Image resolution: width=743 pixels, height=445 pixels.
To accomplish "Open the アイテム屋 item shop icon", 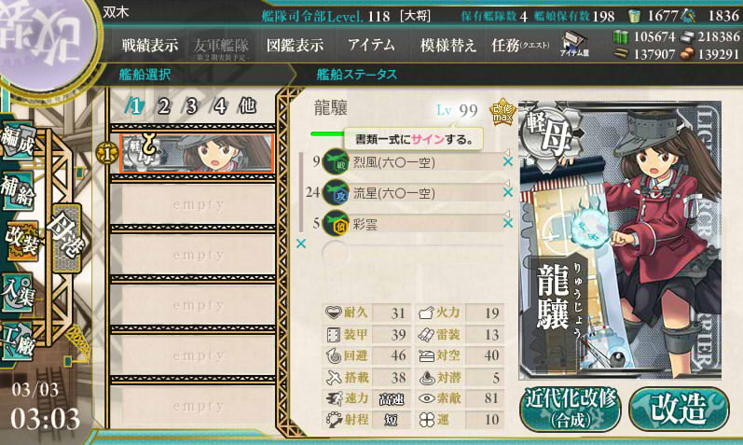I will click(574, 45).
